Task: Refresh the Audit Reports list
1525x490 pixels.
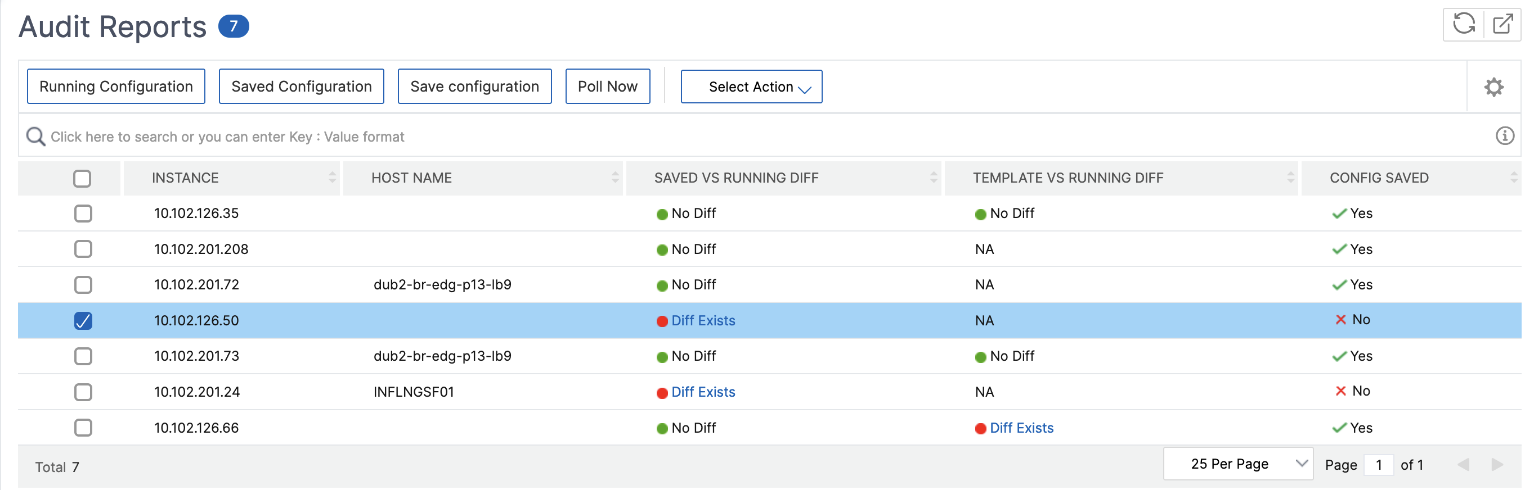Action: coord(1464,24)
